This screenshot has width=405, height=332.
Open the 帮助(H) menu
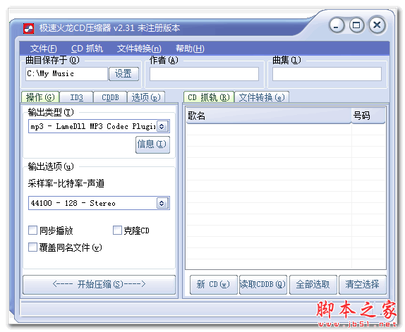tap(190, 49)
